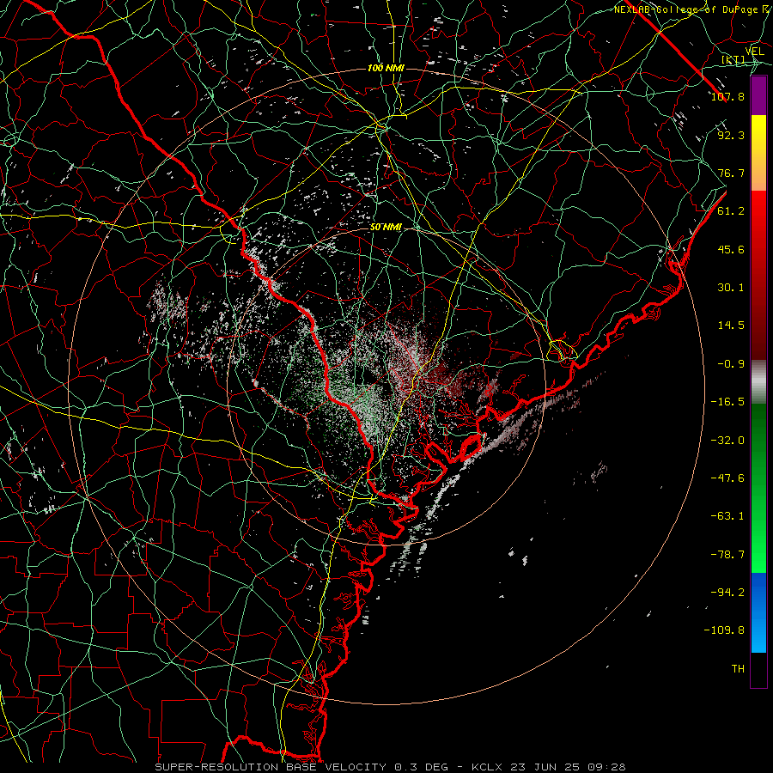Select the -109.8 legend value

724,630
